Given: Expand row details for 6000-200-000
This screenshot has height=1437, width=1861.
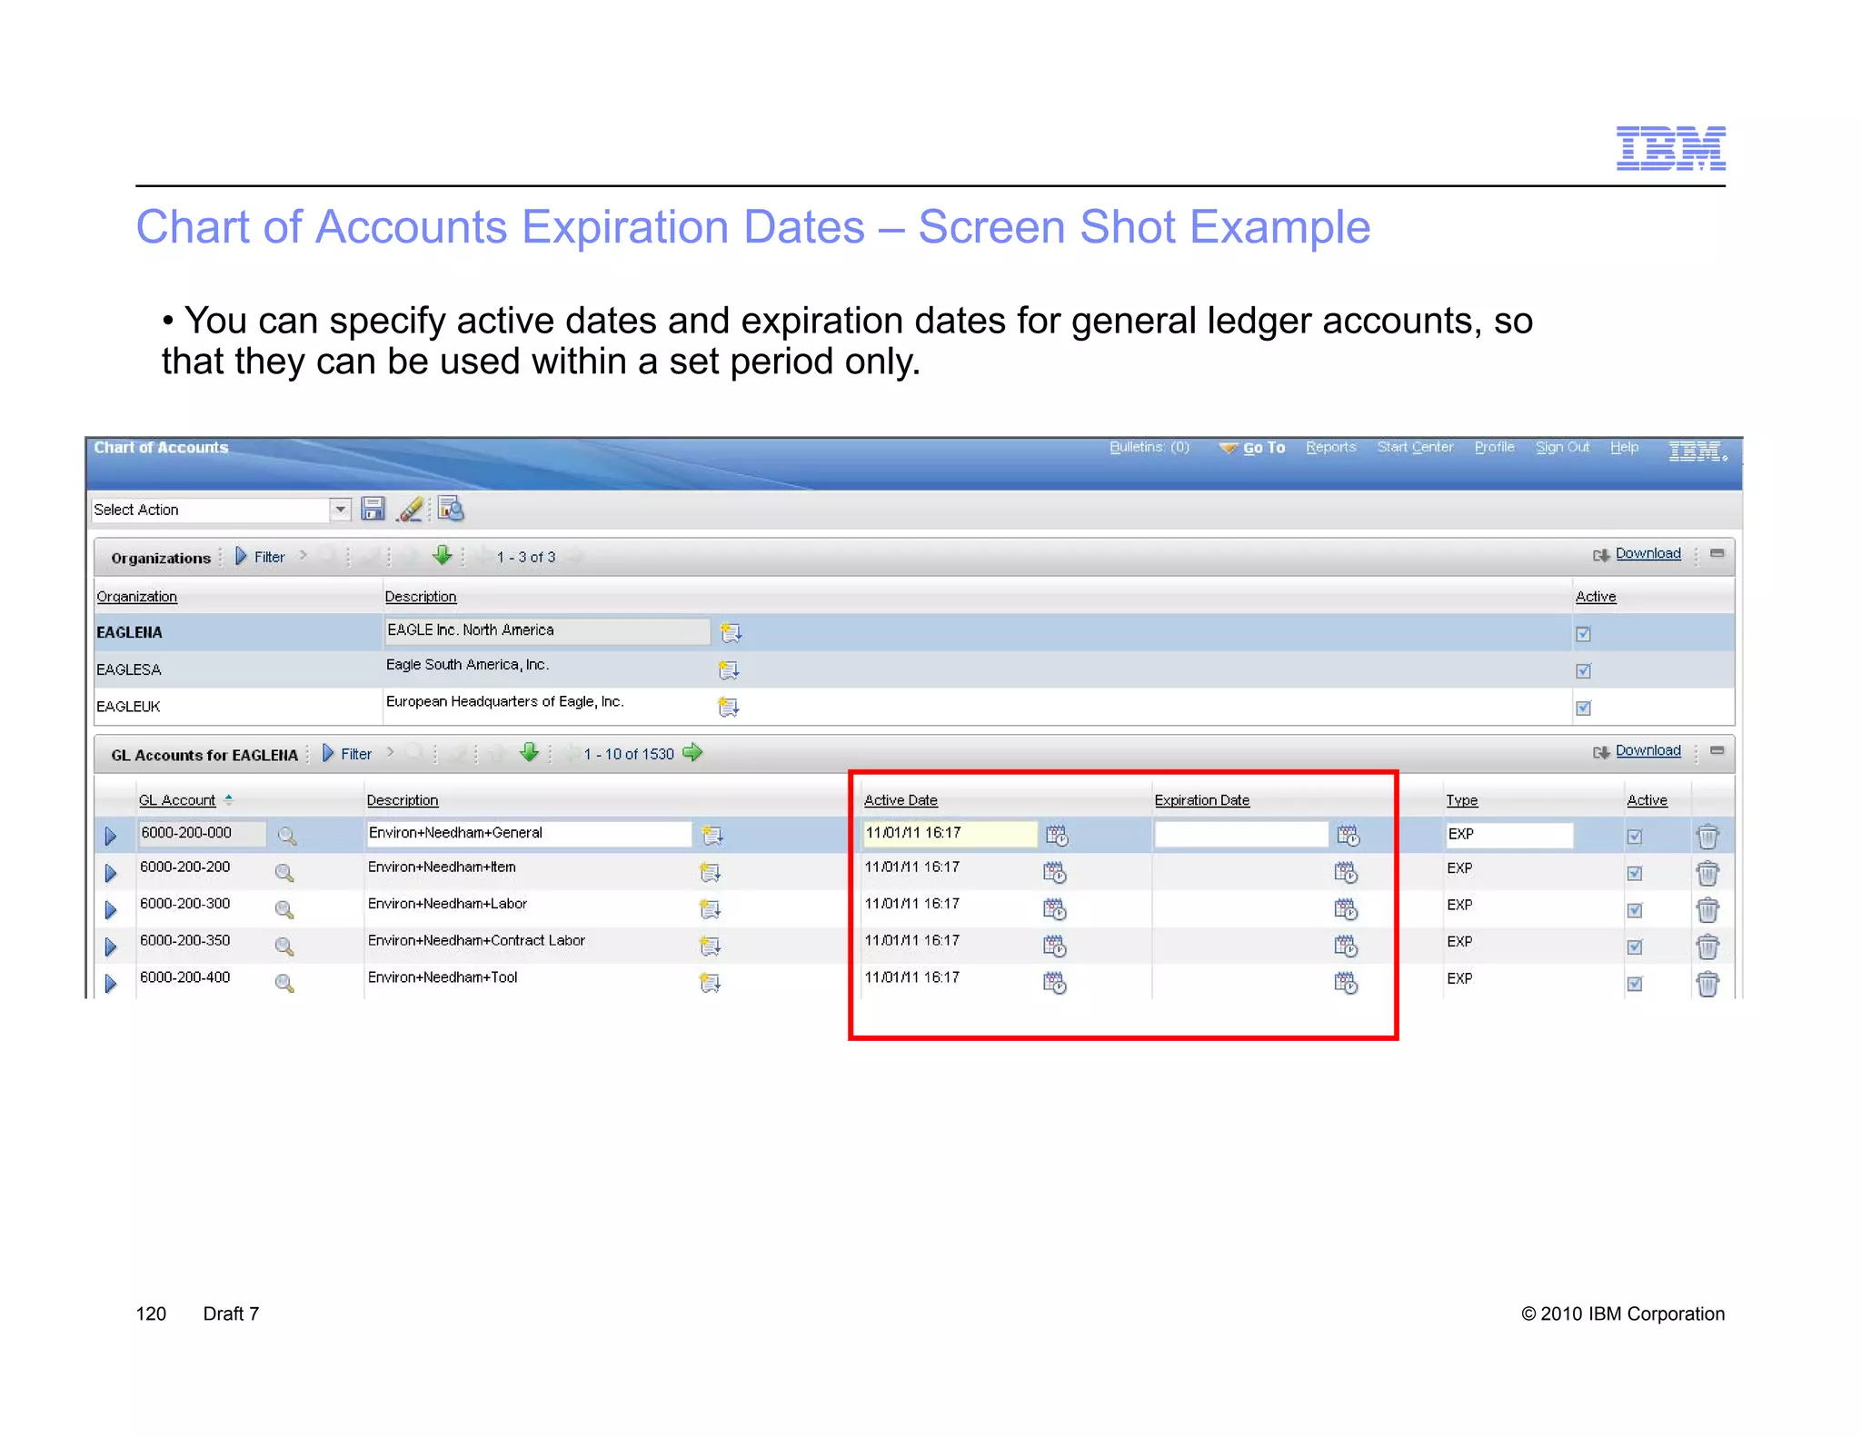Looking at the screenshot, I should pyautogui.click(x=110, y=836).
